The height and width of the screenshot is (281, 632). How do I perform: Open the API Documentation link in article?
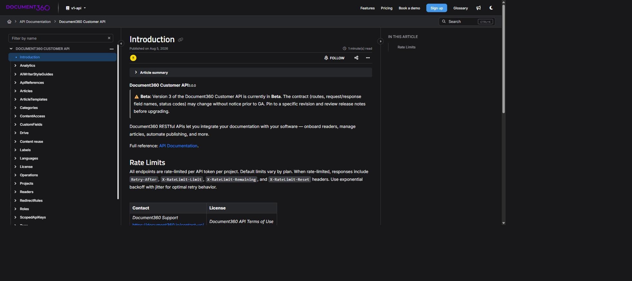(x=178, y=146)
